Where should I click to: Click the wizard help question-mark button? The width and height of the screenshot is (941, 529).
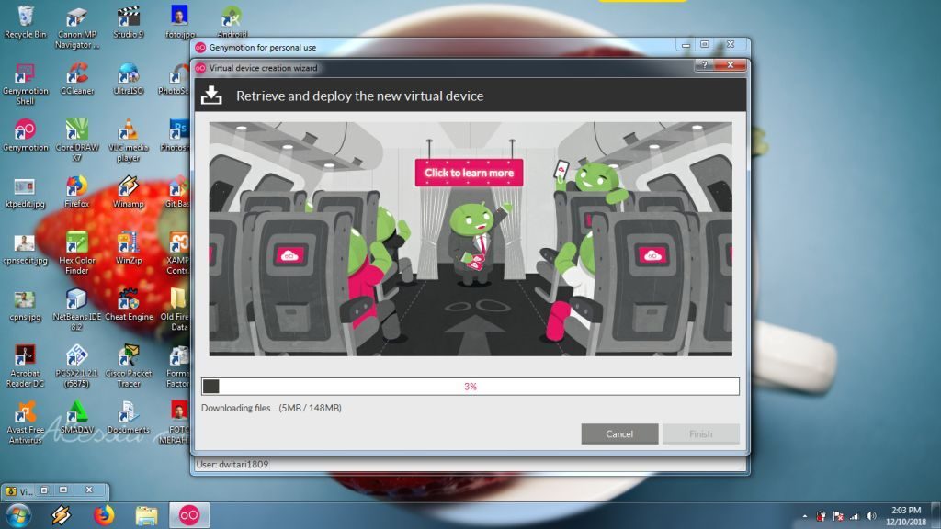705,65
